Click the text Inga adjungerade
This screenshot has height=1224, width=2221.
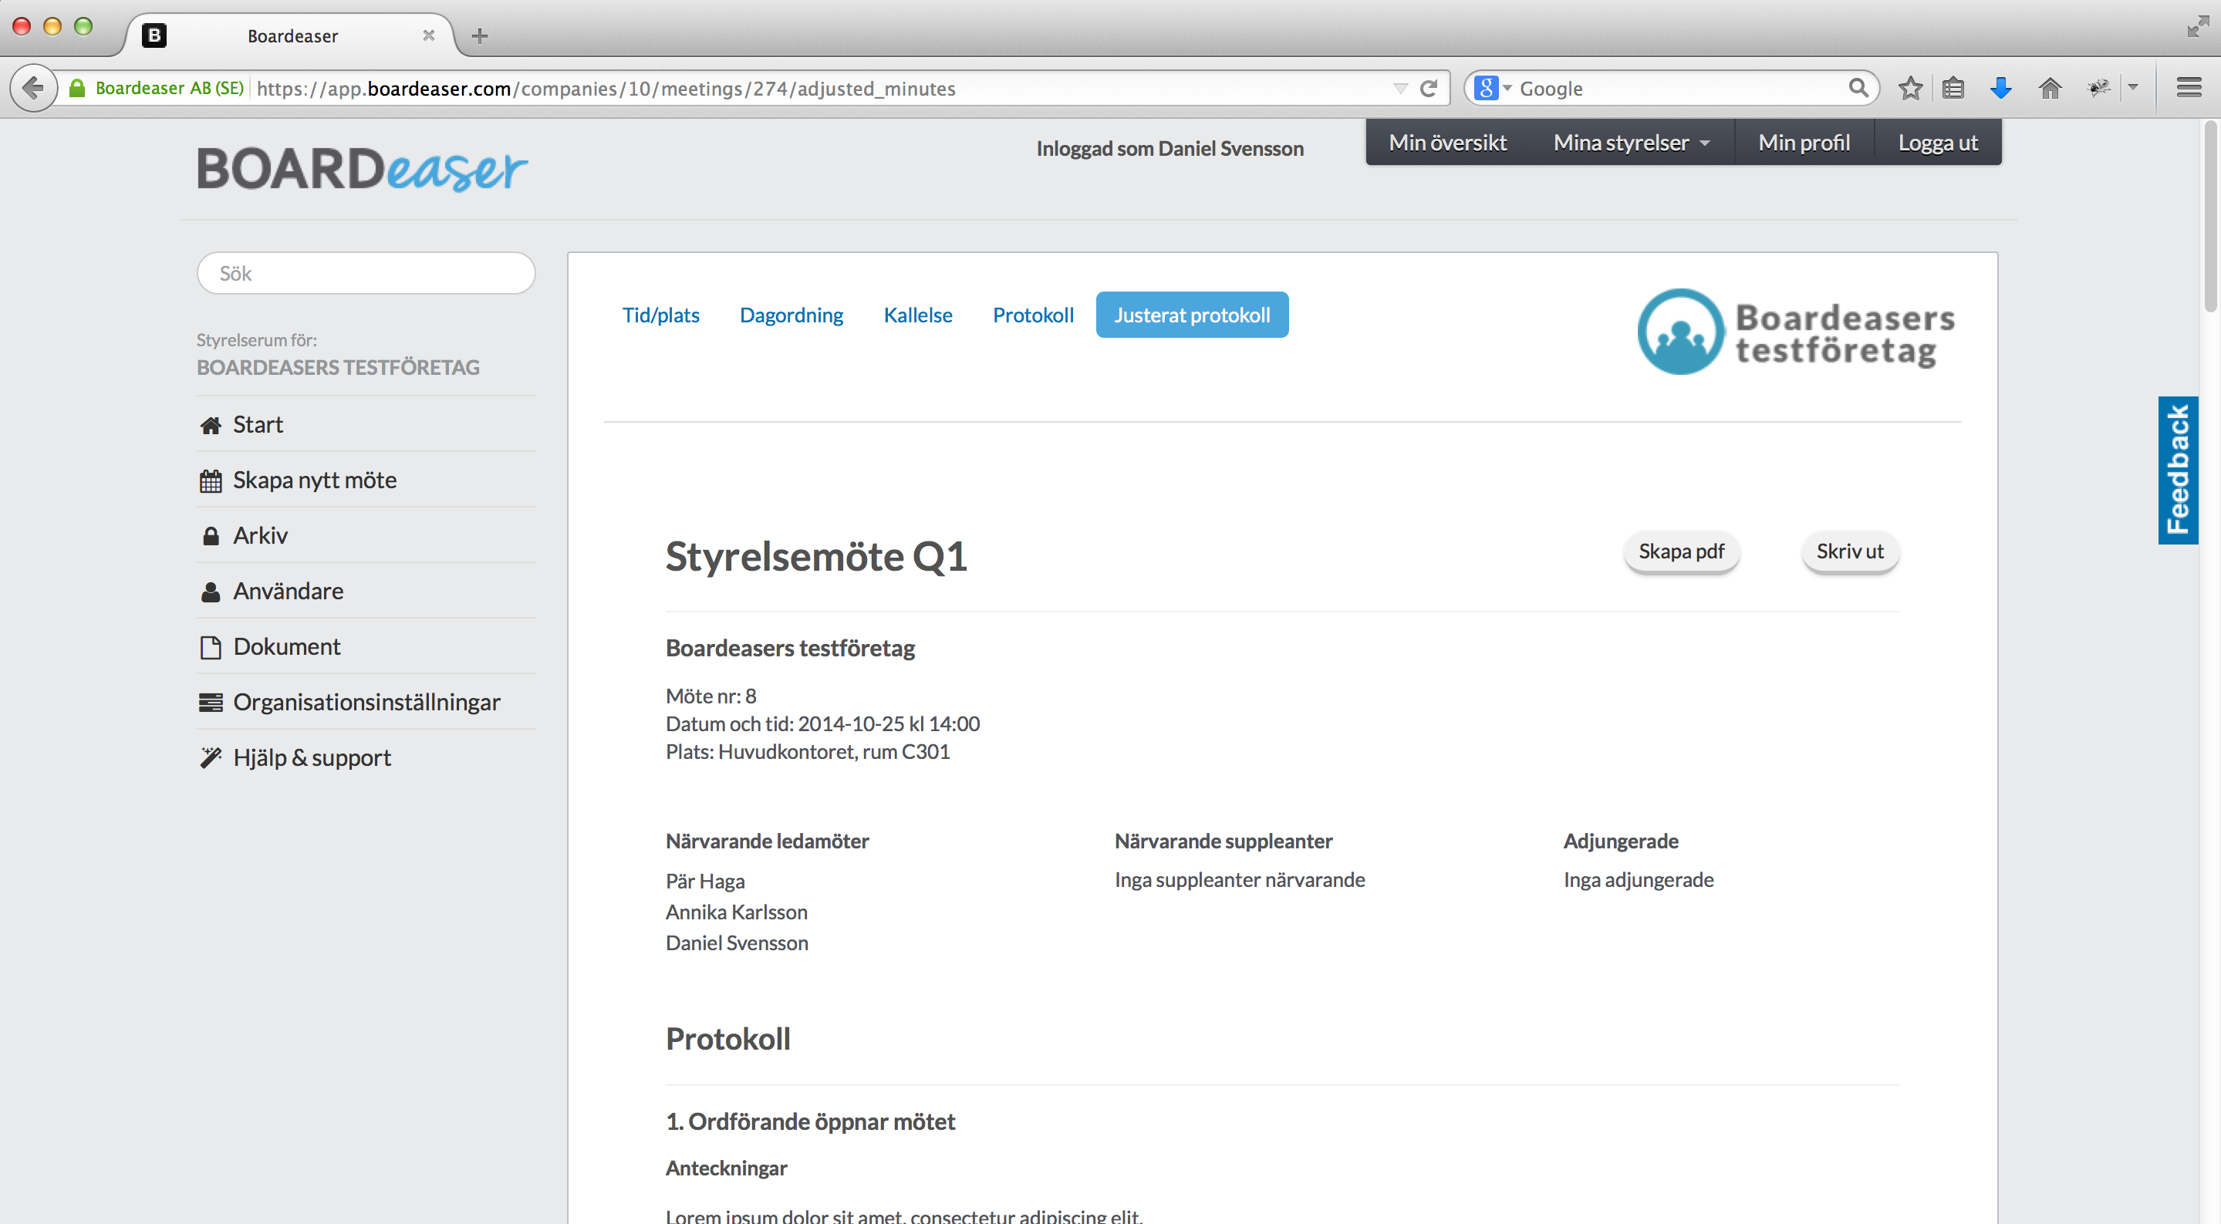[1638, 880]
